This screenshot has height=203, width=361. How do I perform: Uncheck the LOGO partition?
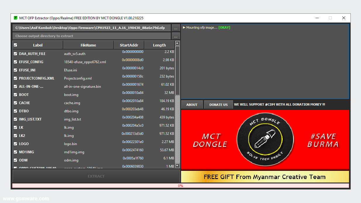[16, 144]
